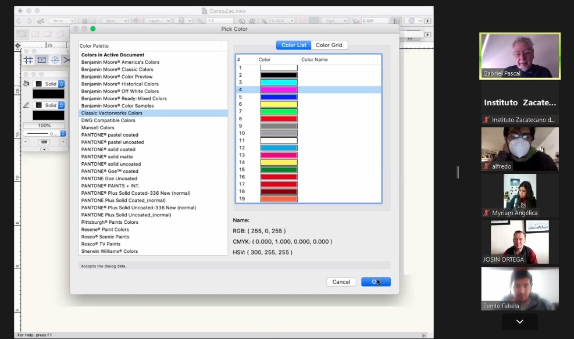Select Sherwin Williams Colors palette

(153, 251)
